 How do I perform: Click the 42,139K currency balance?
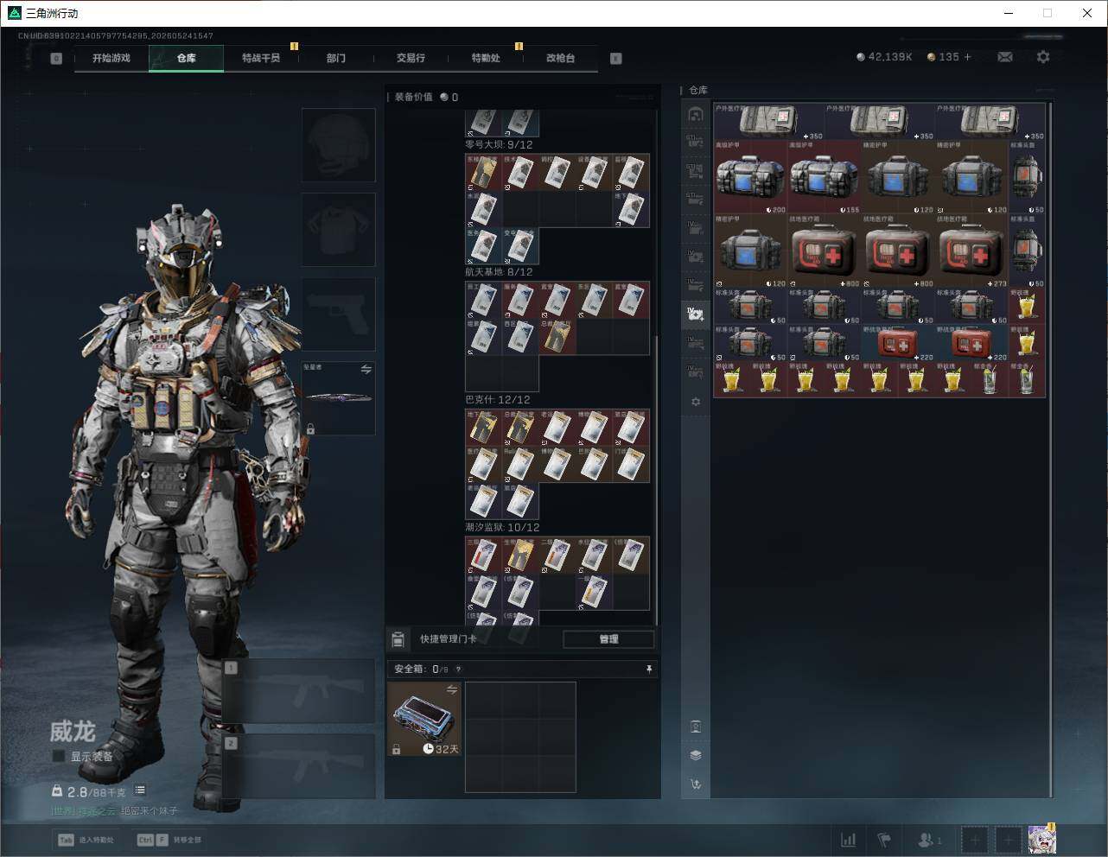[x=884, y=57]
